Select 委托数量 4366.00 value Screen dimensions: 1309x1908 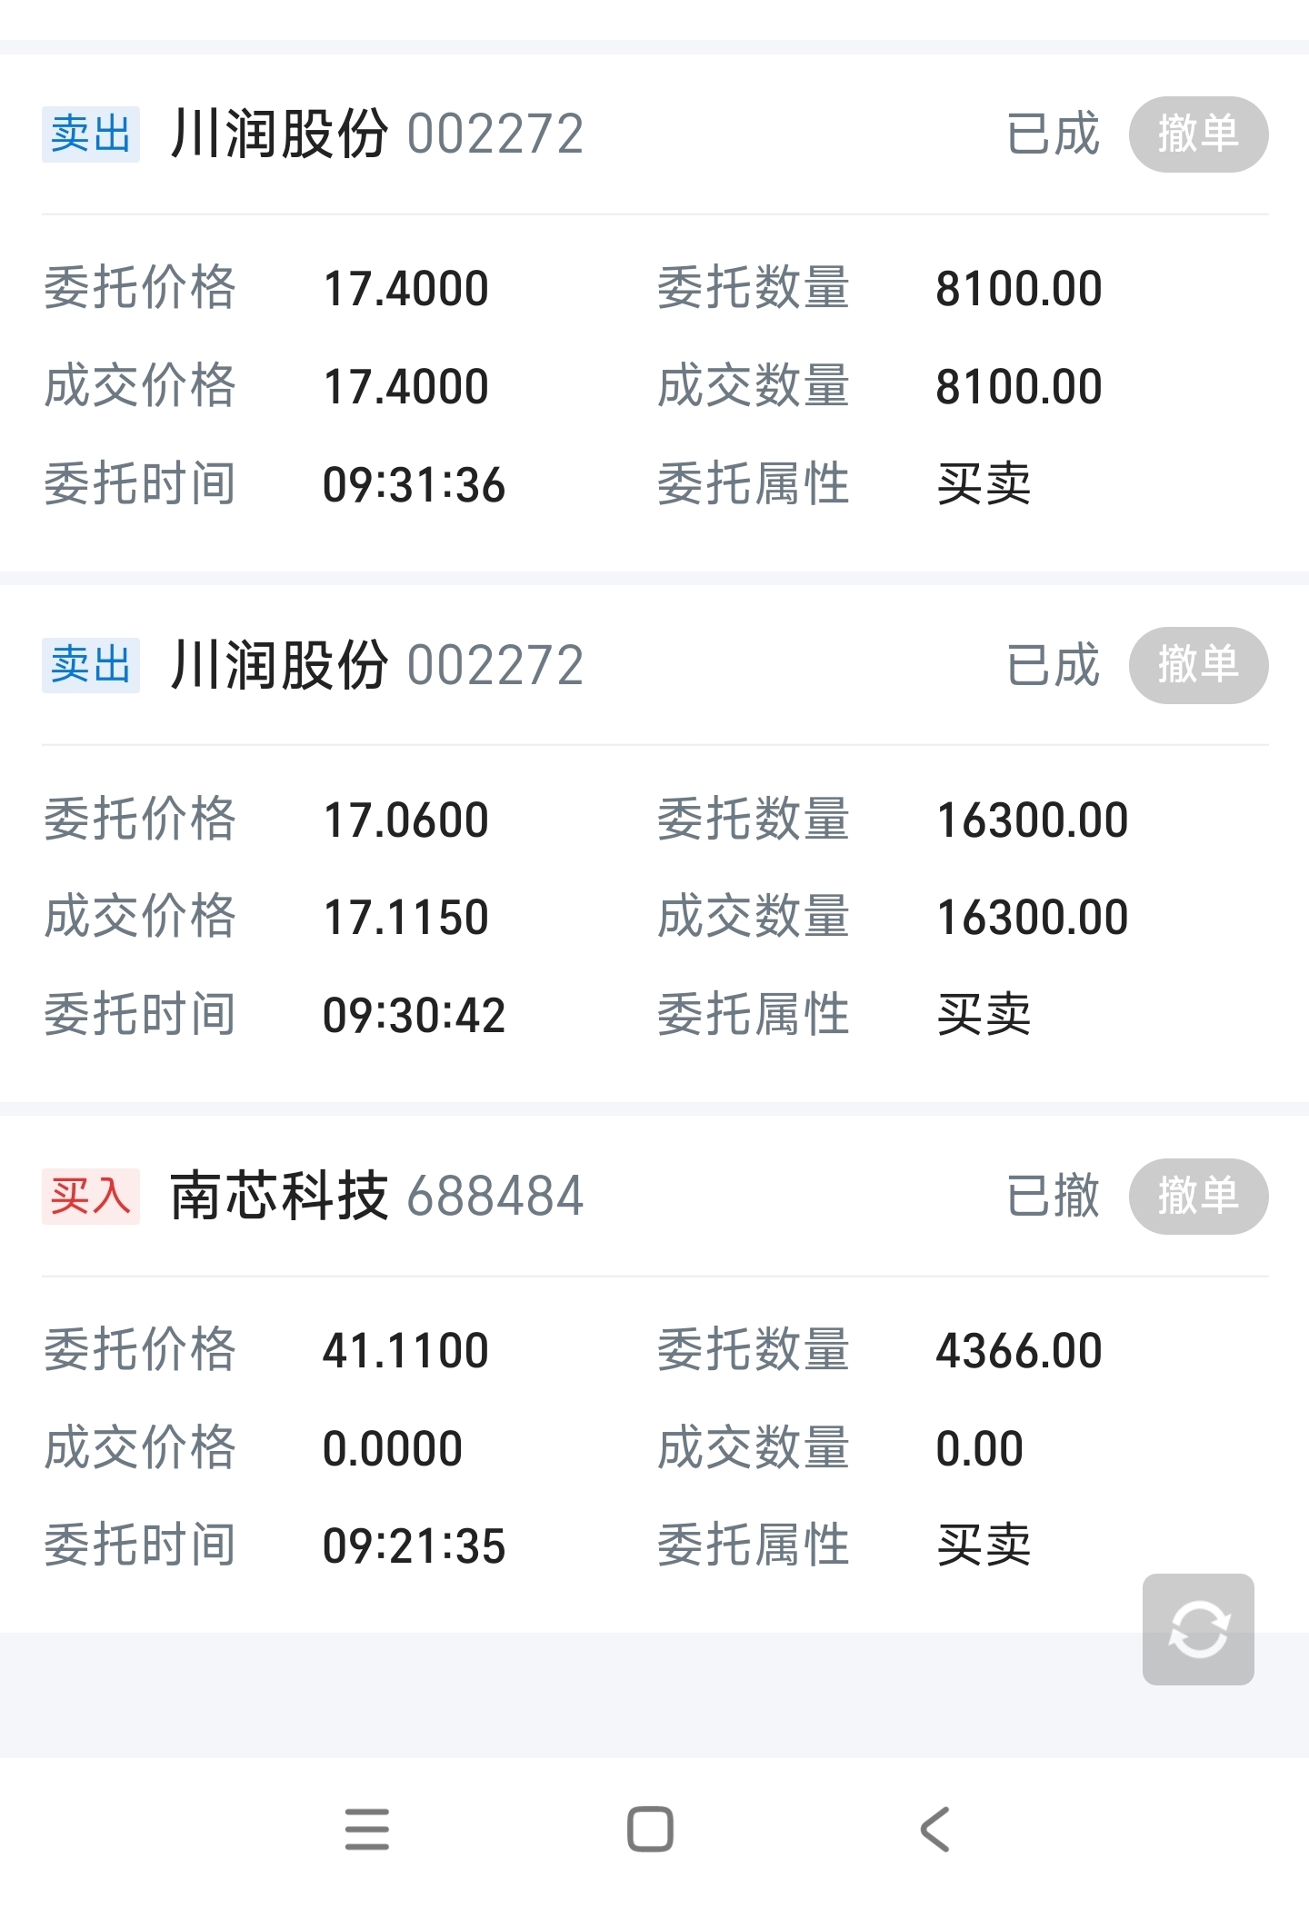coord(1018,1350)
